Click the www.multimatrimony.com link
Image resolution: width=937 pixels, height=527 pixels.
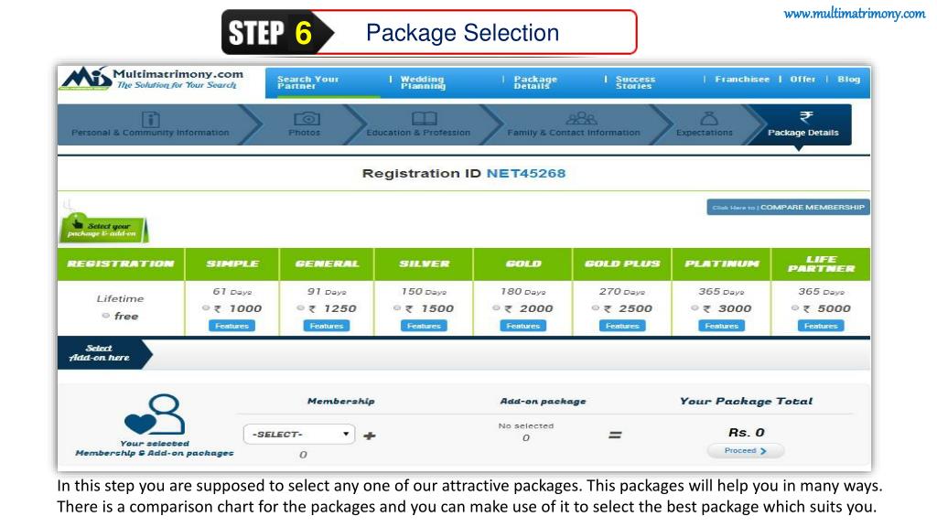(x=854, y=13)
